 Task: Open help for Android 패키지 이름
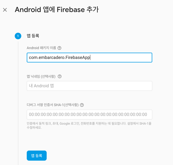59,48
